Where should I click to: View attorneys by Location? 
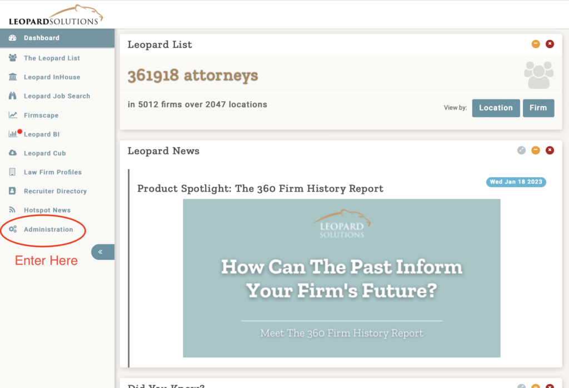pyautogui.click(x=496, y=108)
